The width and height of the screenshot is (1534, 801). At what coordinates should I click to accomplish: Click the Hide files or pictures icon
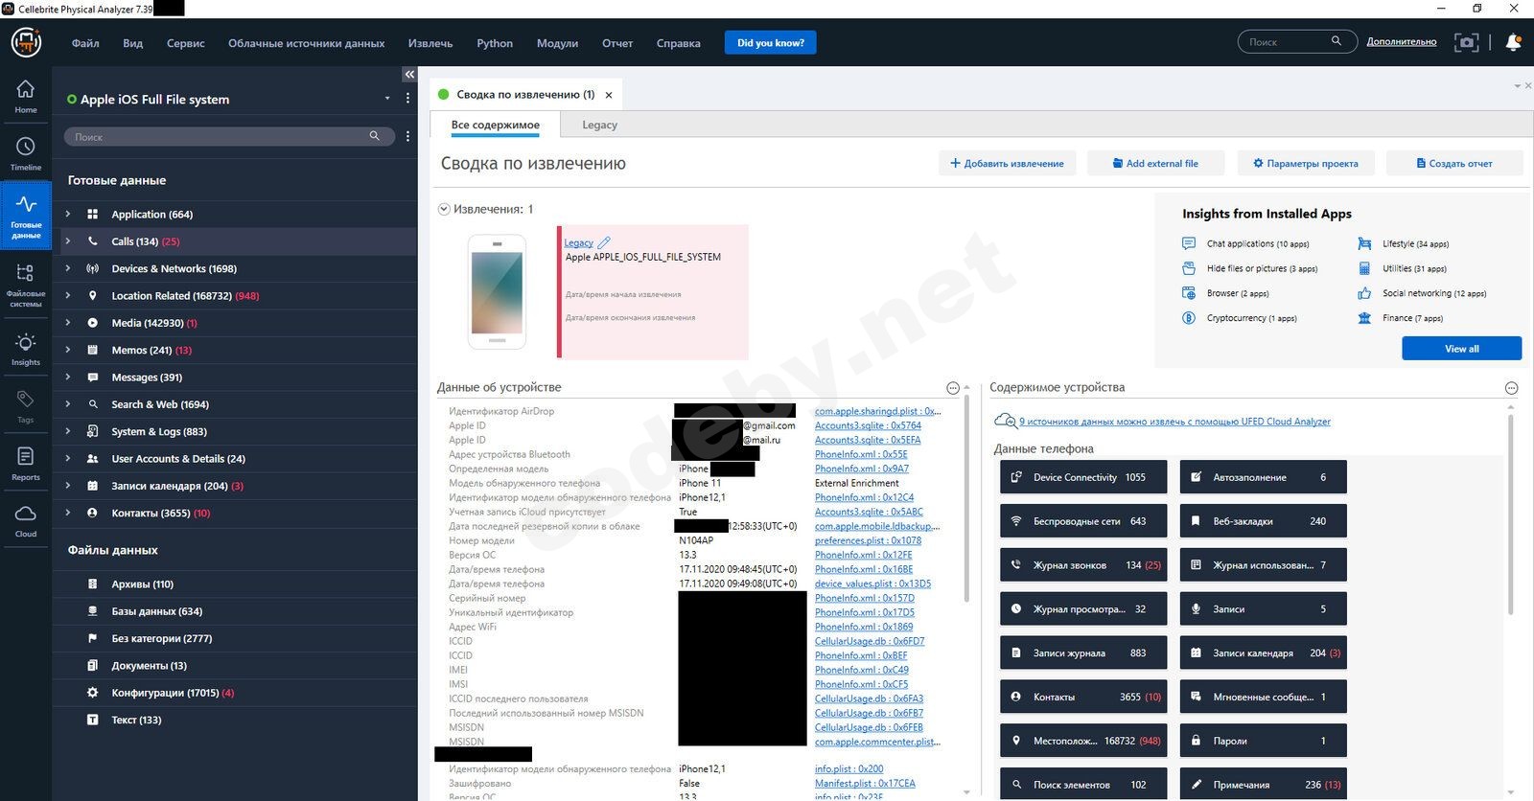point(1189,268)
